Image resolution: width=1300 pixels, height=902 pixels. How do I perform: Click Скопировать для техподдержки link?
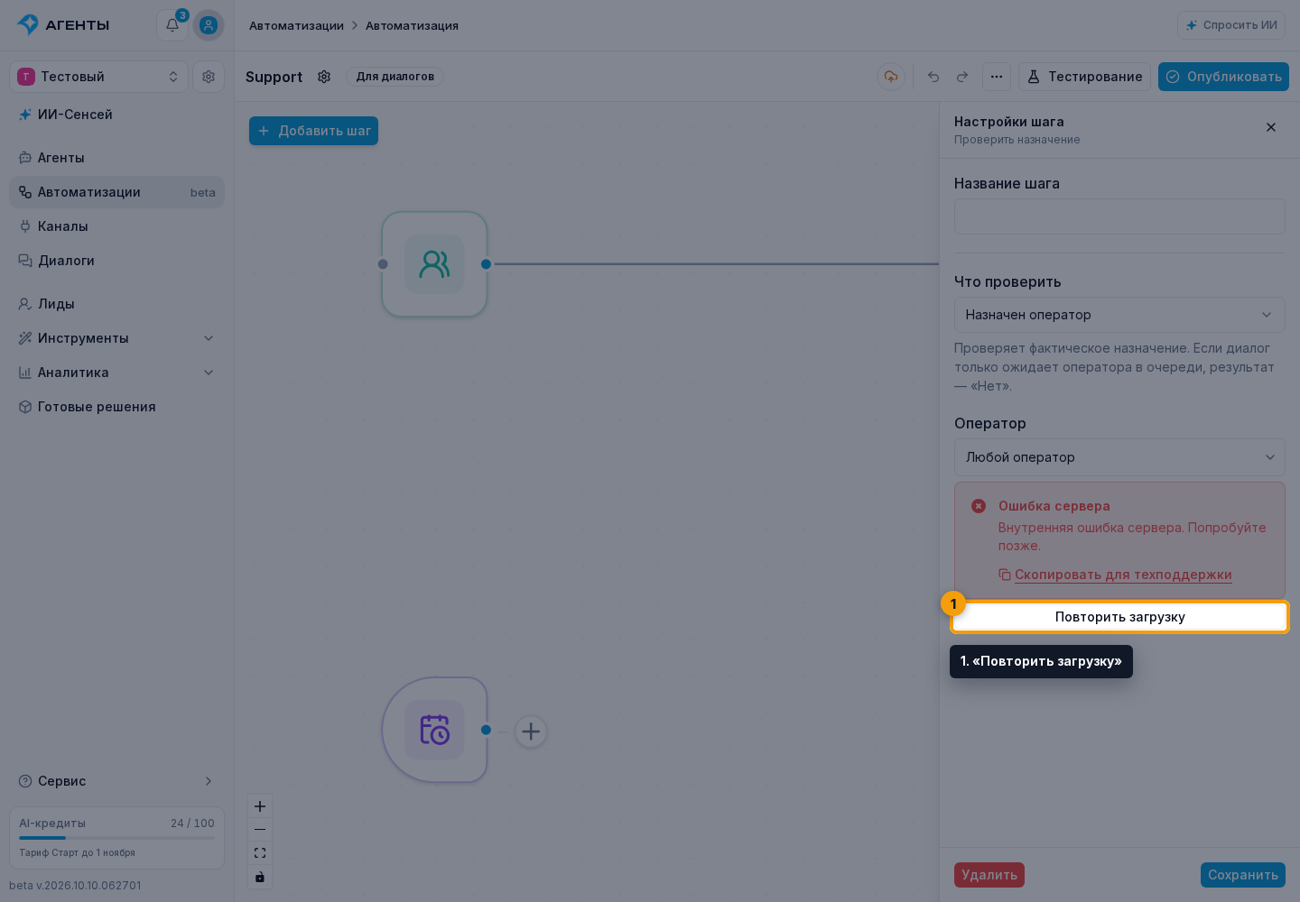pyautogui.click(x=1115, y=575)
